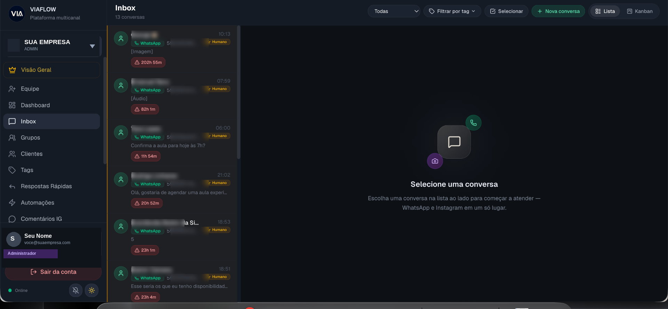Click the VIA logo
Viewport: 668px width, 309px height.
[17, 14]
